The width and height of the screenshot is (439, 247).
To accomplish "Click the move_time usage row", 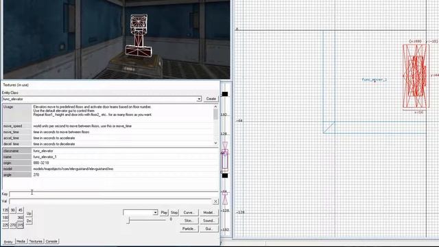I will [x=108, y=132].
